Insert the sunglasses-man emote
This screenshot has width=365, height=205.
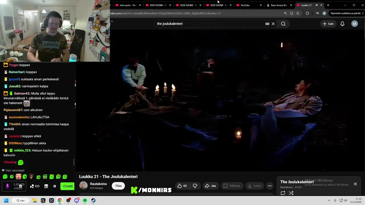pos(31,177)
